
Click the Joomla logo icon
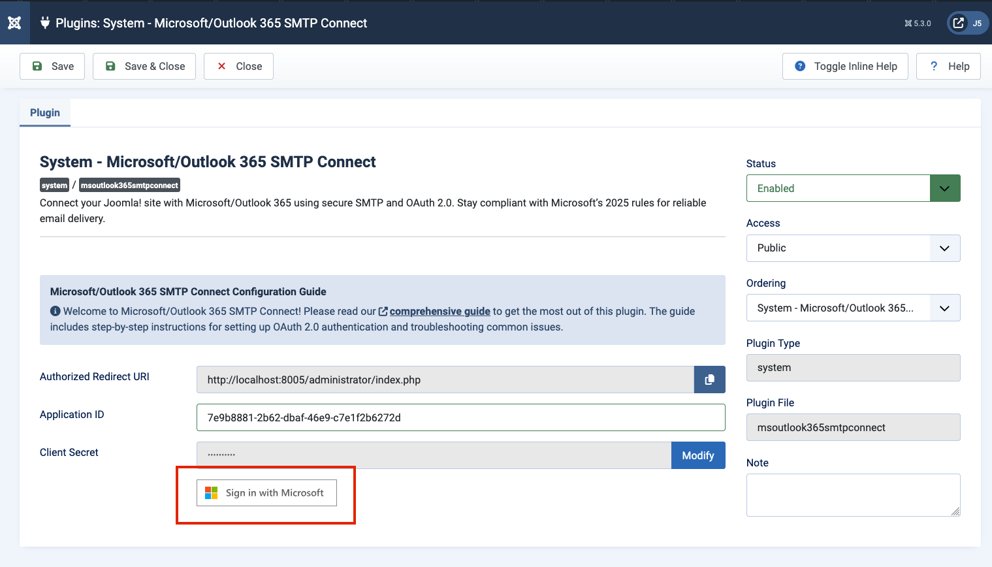tap(14, 23)
